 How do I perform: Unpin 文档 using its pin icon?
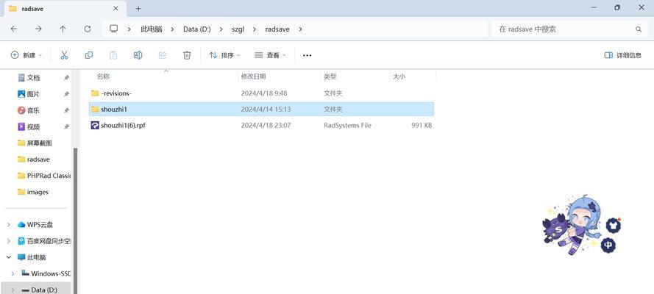click(66, 78)
